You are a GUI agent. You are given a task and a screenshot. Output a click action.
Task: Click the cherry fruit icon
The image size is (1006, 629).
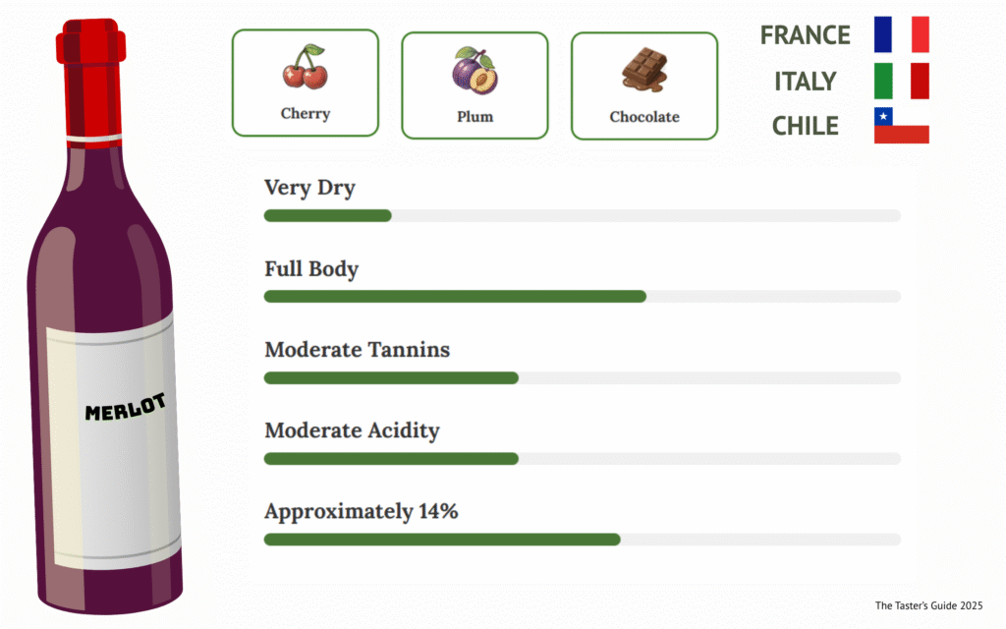[x=305, y=67]
